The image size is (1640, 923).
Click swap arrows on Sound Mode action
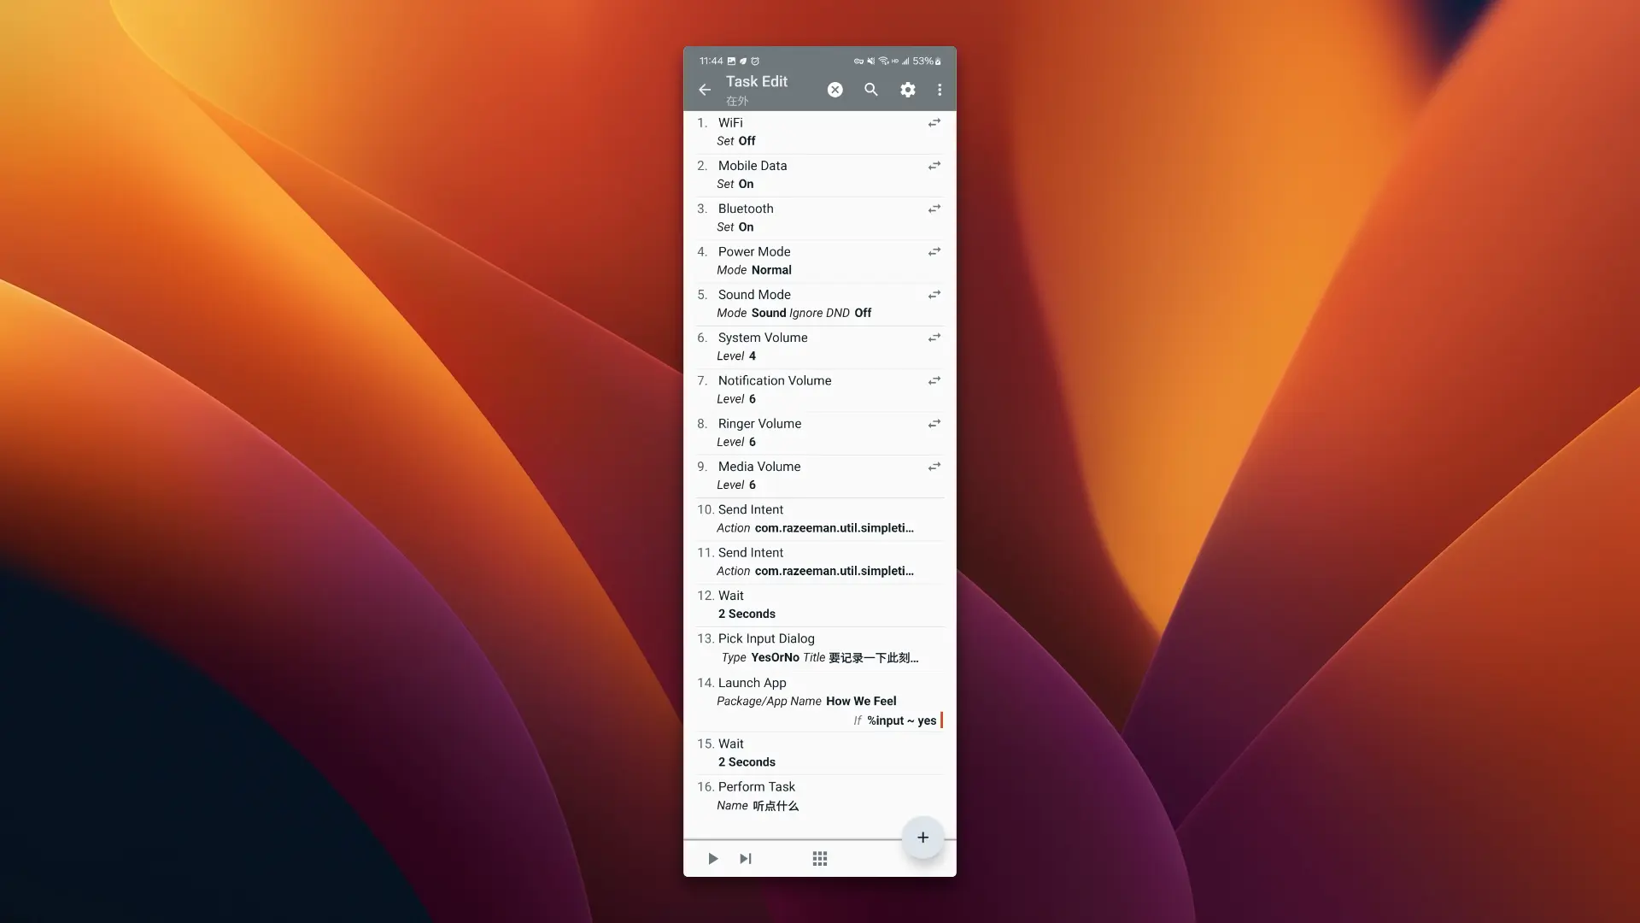click(934, 295)
